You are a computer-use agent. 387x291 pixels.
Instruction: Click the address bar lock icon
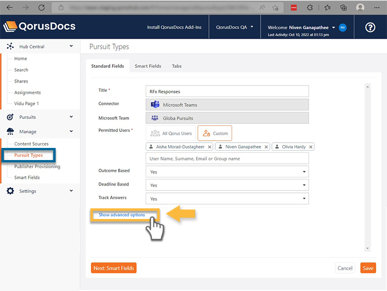coord(61,8)
